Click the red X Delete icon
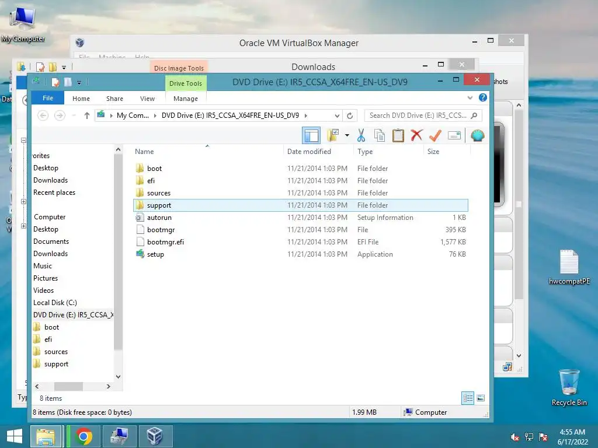Image resolution: width=598 pixels, height=448 pixels. click(x=416, y=135)
